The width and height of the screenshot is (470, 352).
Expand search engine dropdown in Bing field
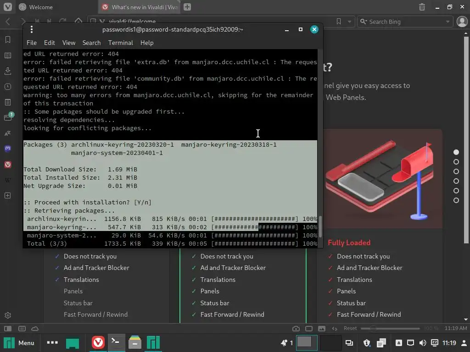(448, 22)
